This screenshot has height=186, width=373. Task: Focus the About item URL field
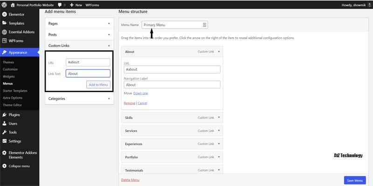click(x=172, y=69)
